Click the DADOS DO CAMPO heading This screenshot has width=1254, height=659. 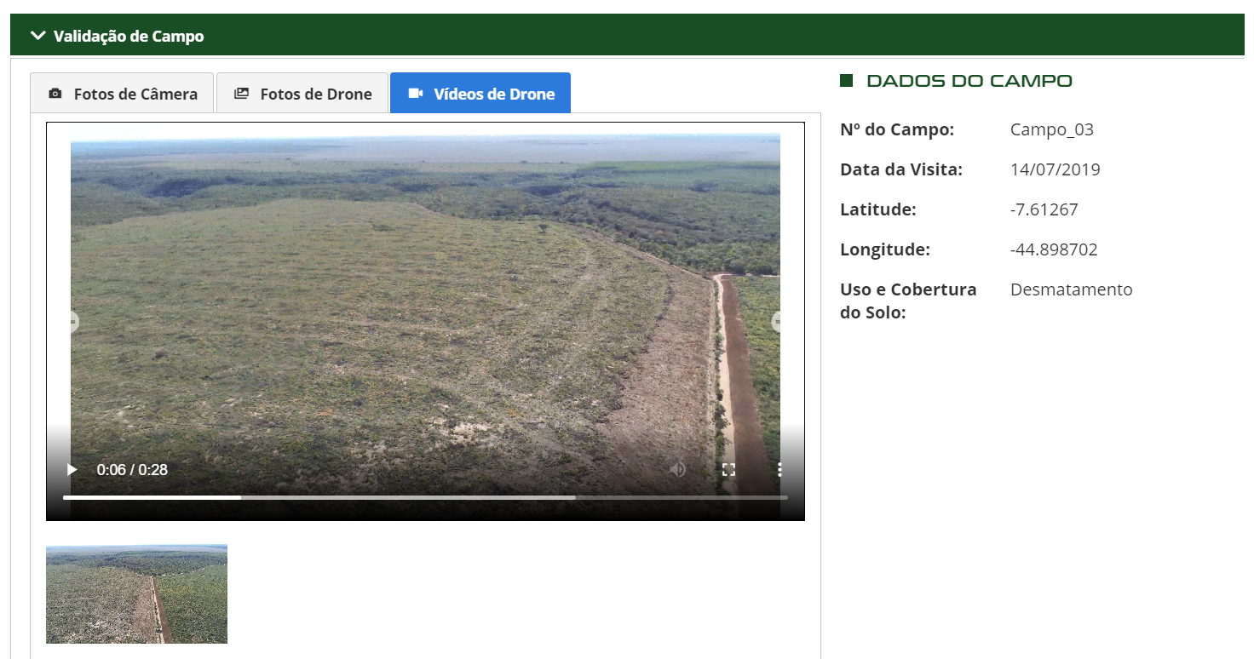[x=969, y=81]
